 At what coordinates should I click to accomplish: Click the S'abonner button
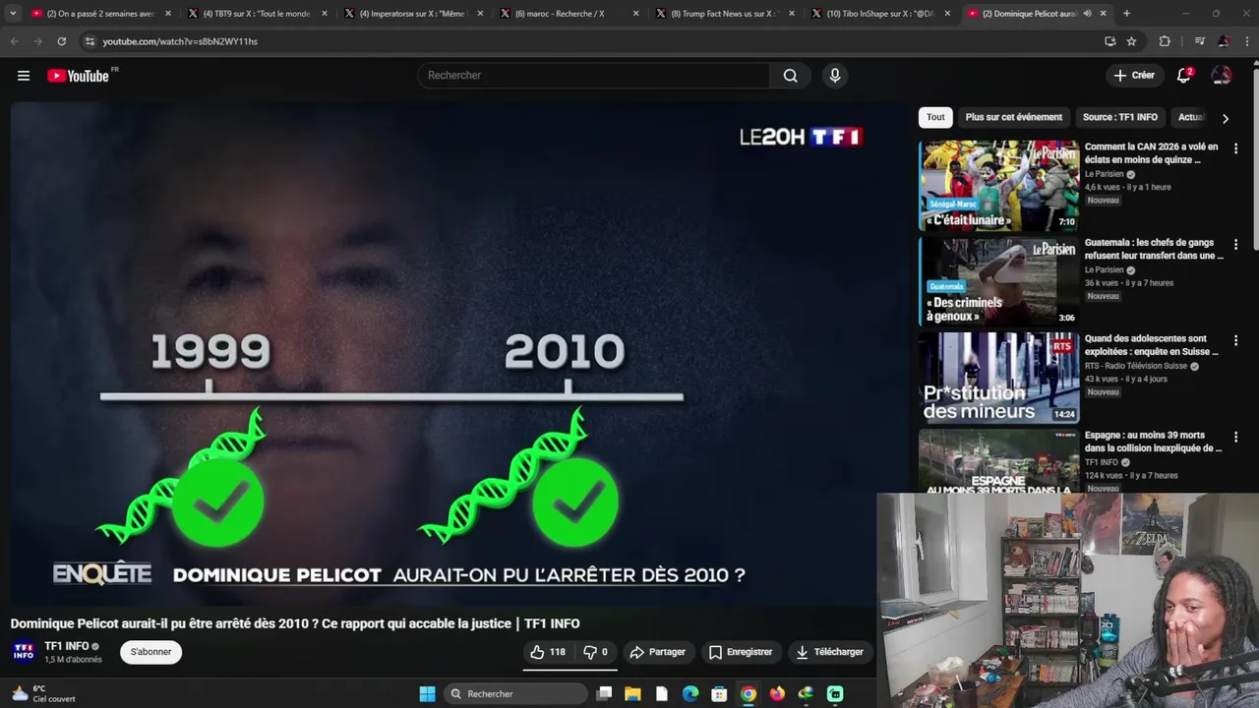click(x=150, y=652)
